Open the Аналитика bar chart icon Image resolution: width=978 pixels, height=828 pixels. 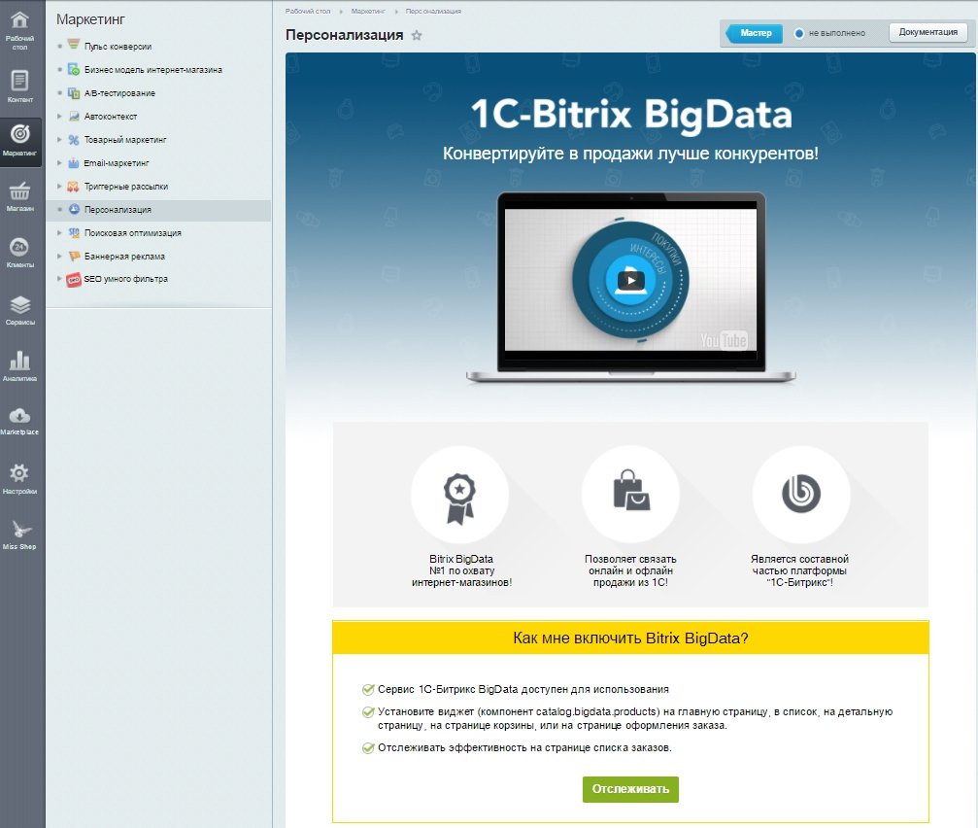[20, 361]
